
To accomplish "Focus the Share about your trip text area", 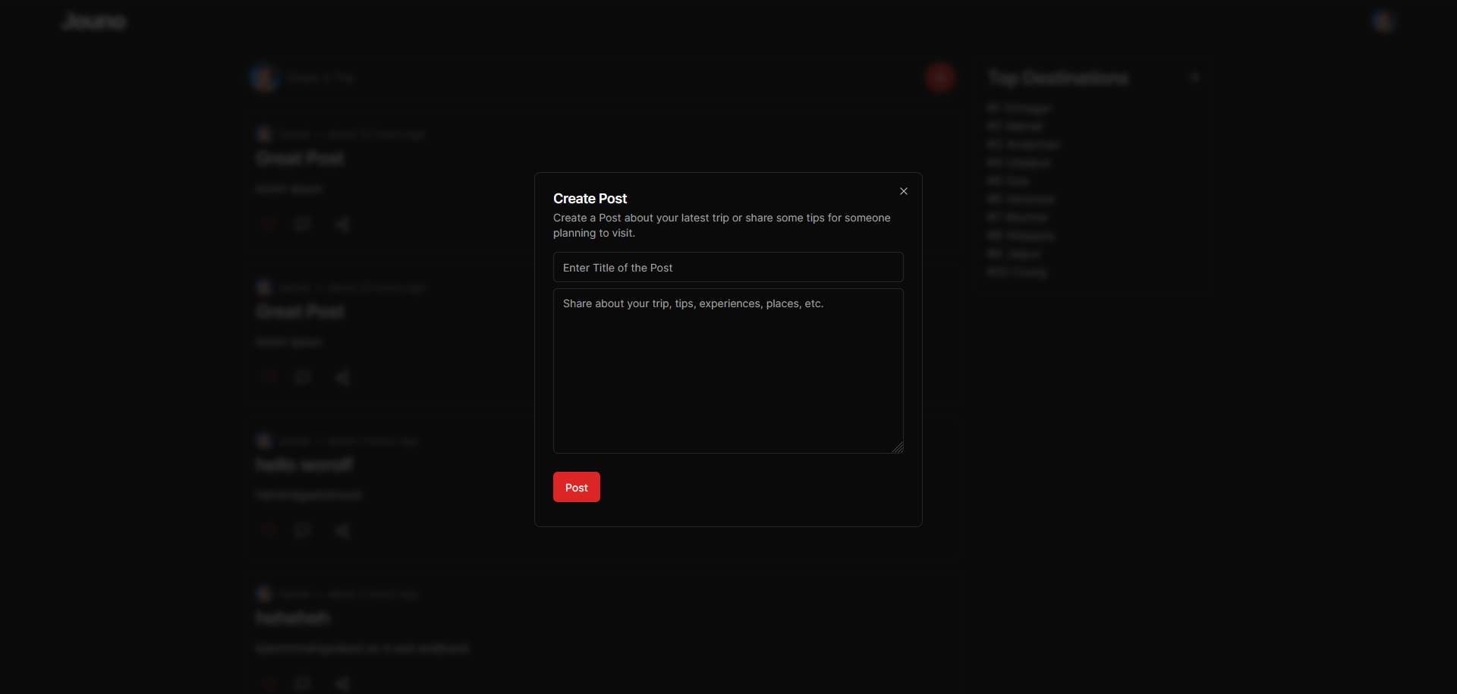I will [x=728, y=371].
